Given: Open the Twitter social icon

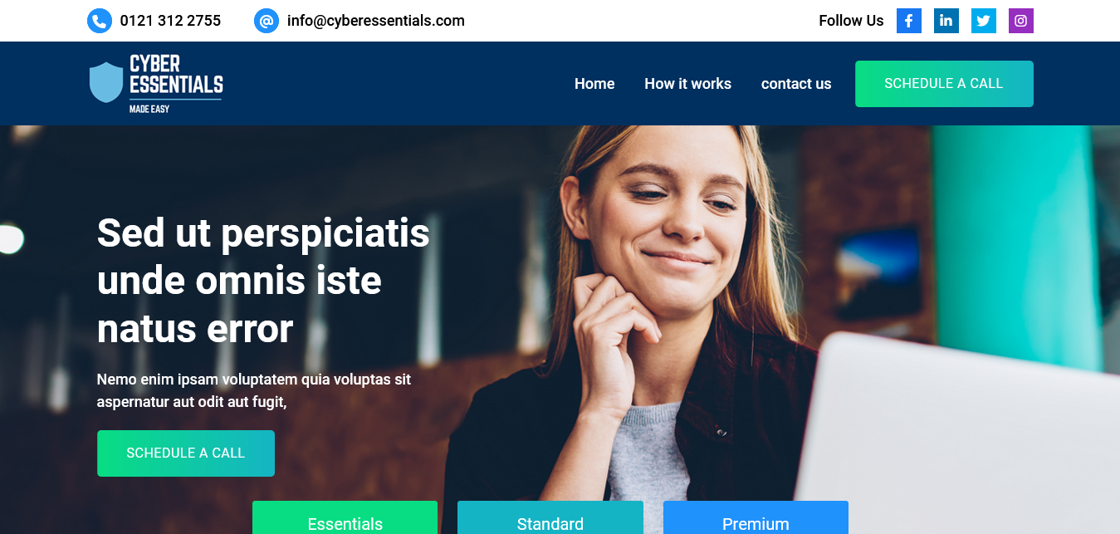Looking at the screenshot, I should (x=984, y=21).
